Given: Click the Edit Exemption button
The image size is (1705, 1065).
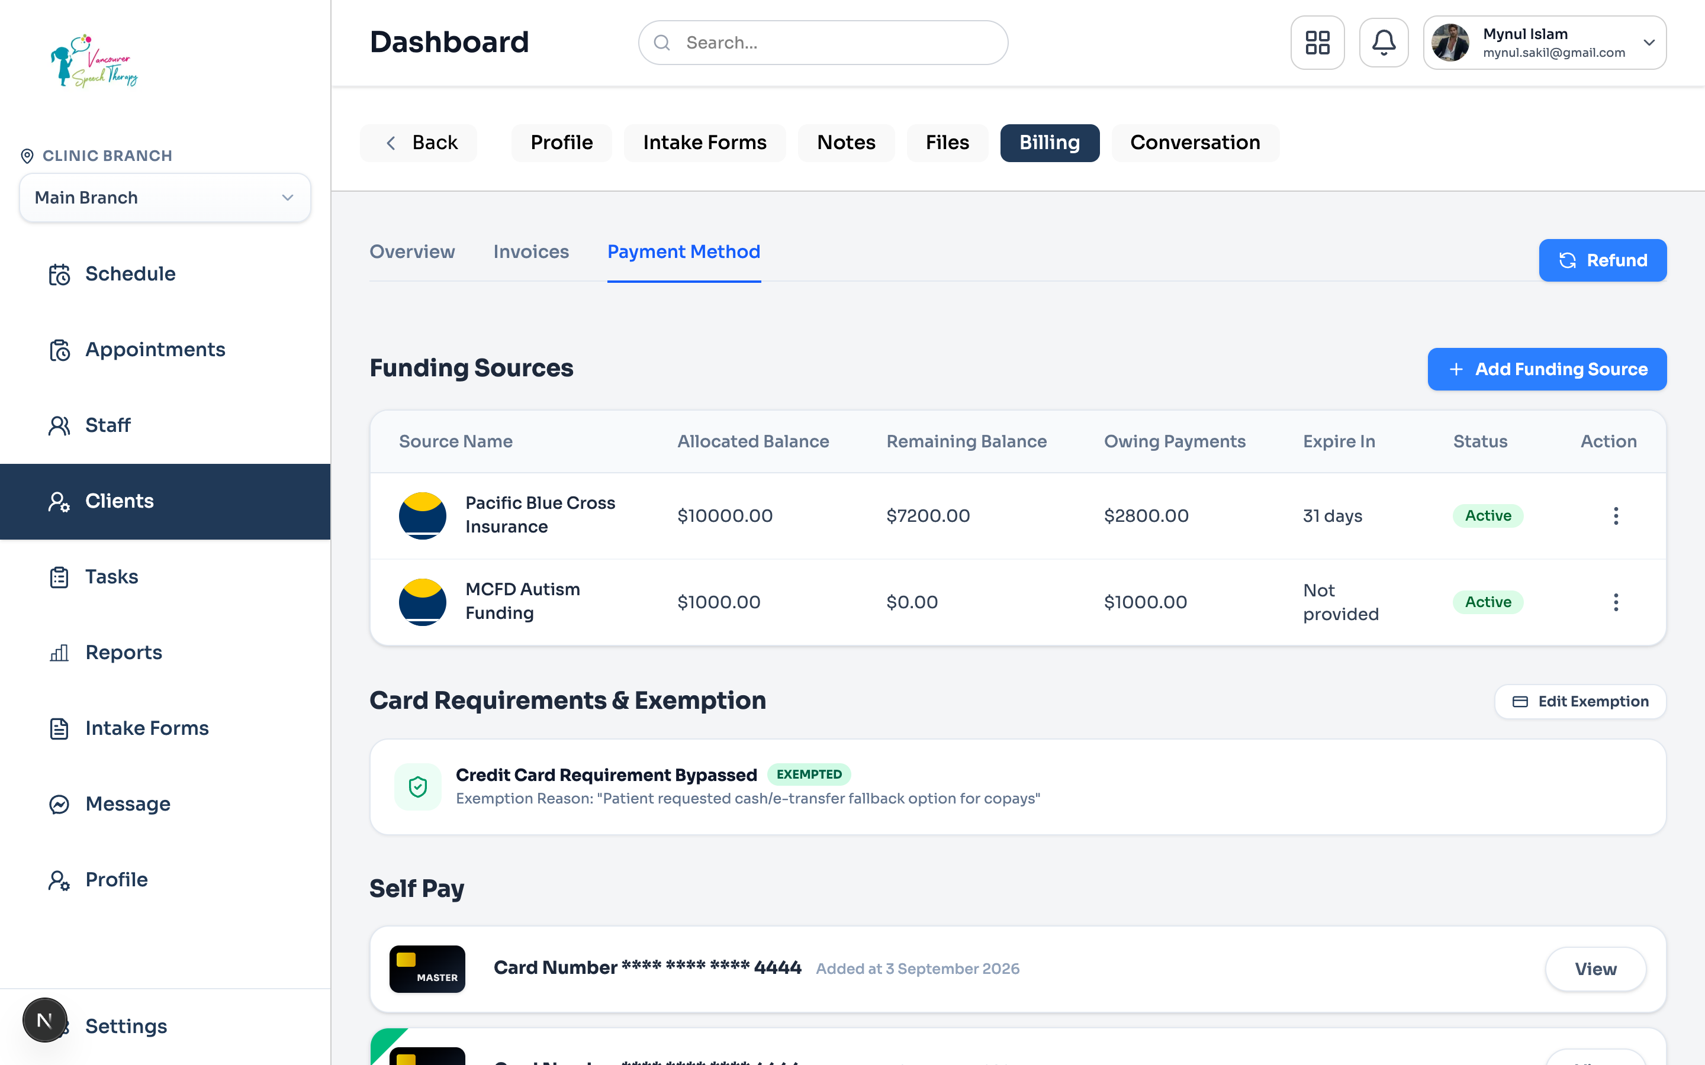Looking at the screenshot, I should coord(1579,702).
